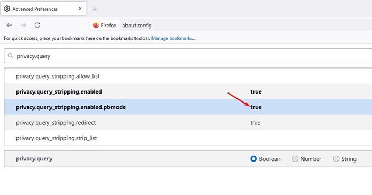Click true value of query_stripping.enabled.pbmode
372x195 pixels.
(256, 107)
